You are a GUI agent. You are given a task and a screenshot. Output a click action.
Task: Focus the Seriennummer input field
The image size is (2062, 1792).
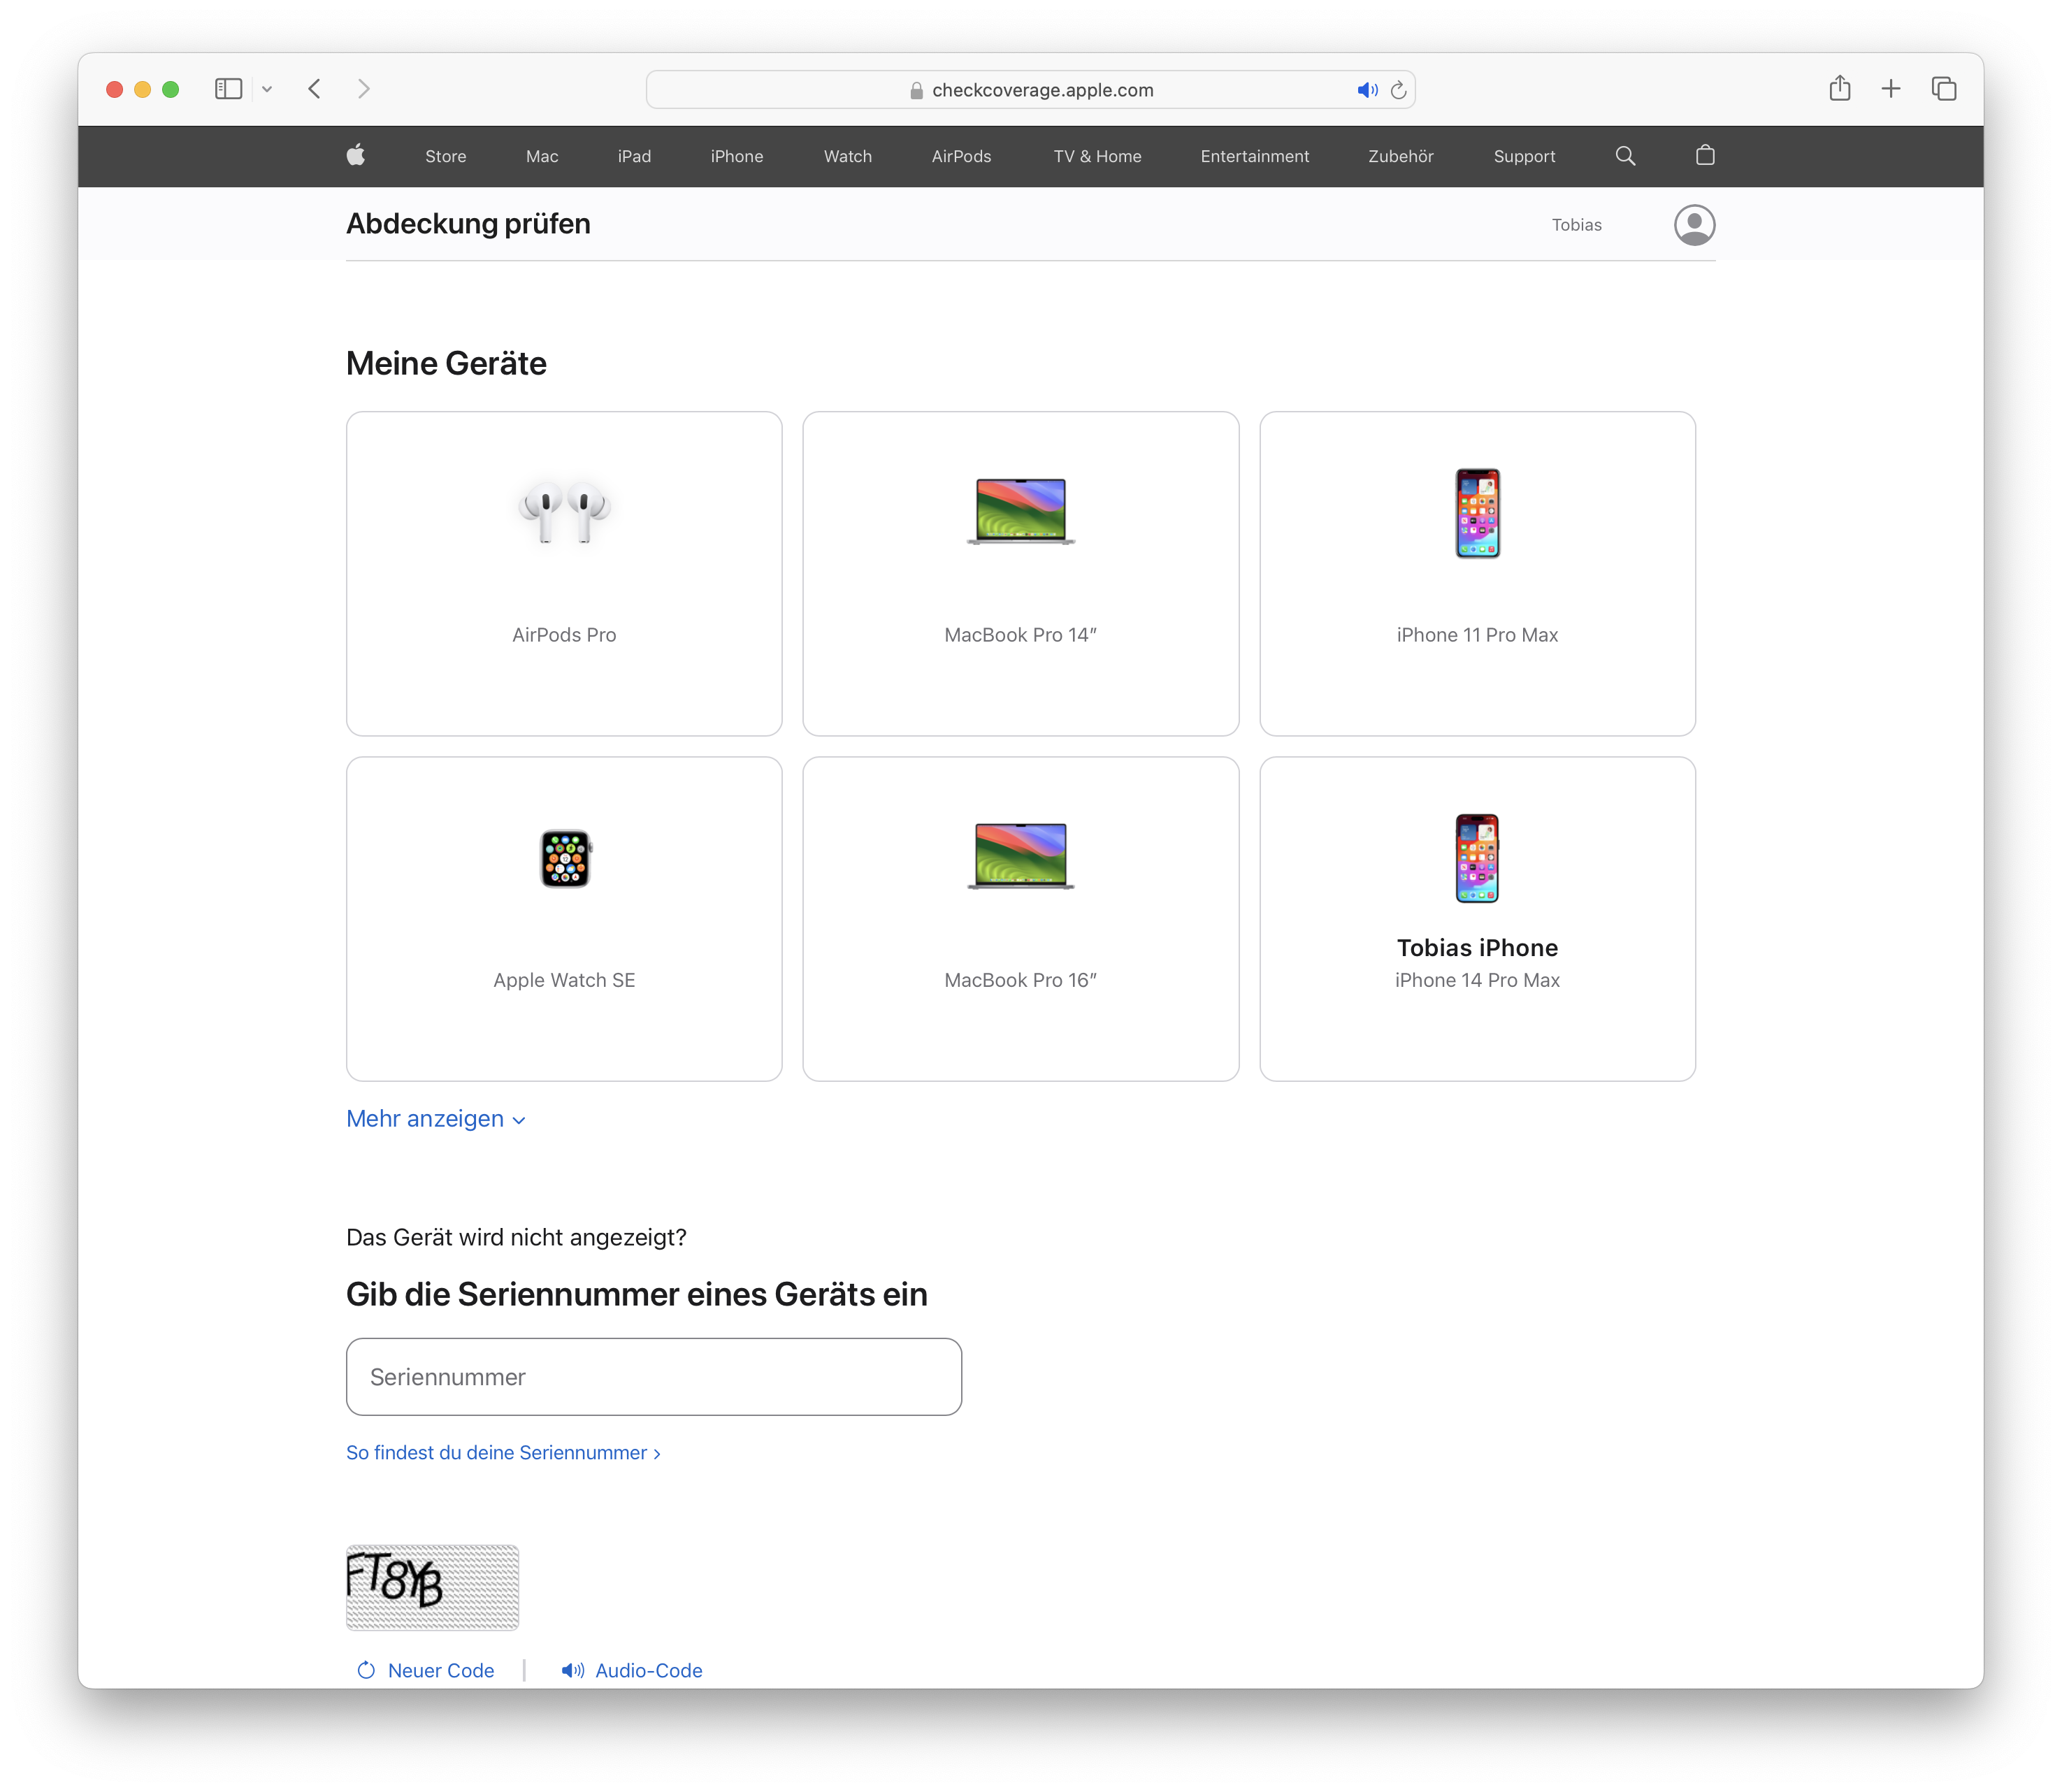click(x=653, y=1377)
